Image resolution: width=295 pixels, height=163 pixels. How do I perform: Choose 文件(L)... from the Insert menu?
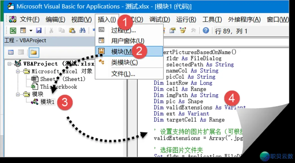129,74
